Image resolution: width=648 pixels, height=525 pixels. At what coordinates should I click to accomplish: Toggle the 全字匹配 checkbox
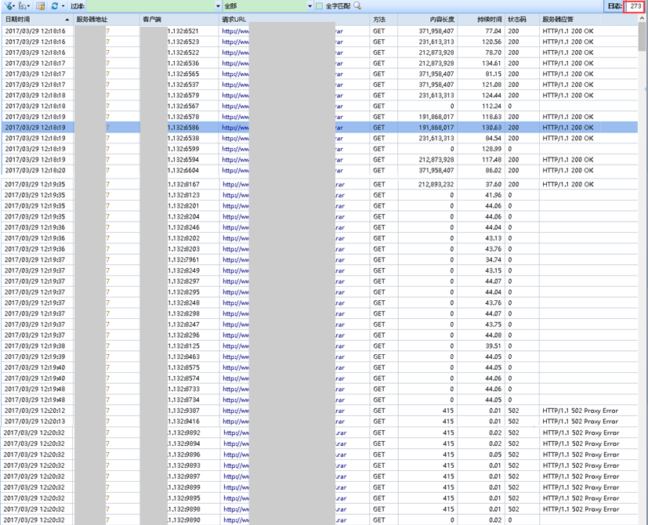(x=320, y=6)
